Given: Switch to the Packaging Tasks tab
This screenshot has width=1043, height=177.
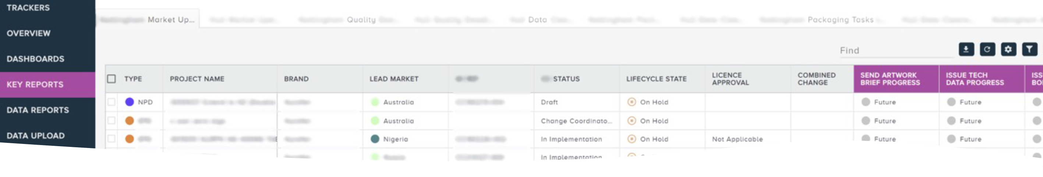Looking at the screenshot, I should pos(840,20).
